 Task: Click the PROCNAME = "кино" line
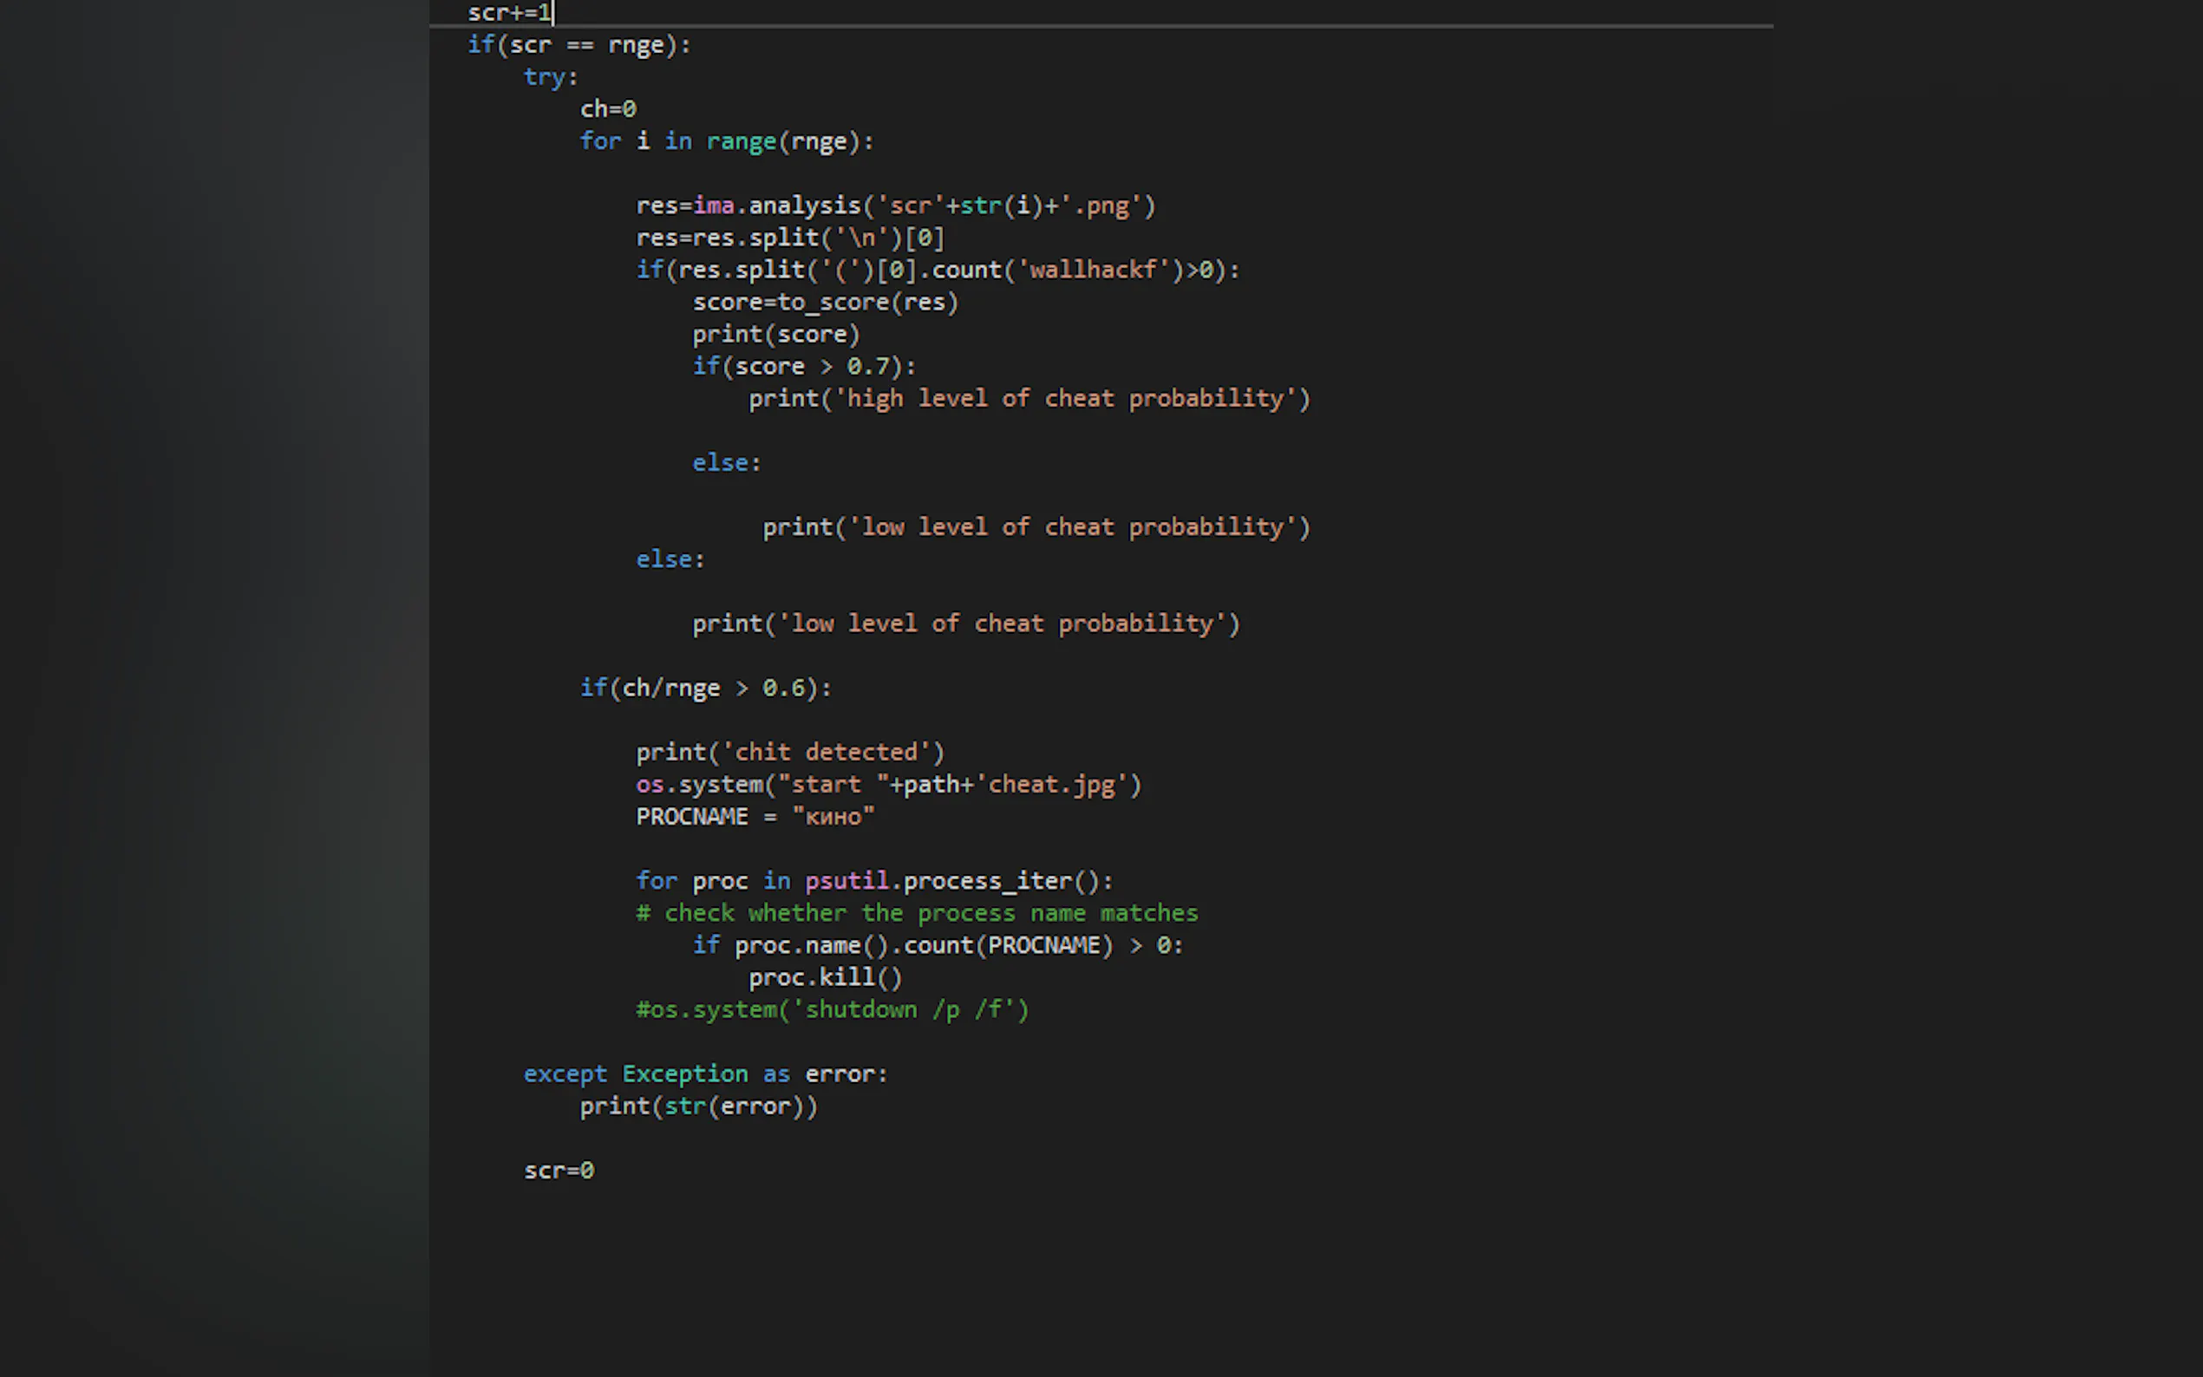pos(755,817)
